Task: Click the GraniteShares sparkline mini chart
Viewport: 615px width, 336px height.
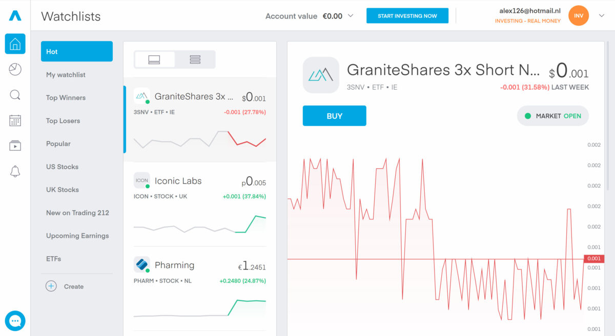Action: point(200,139)
